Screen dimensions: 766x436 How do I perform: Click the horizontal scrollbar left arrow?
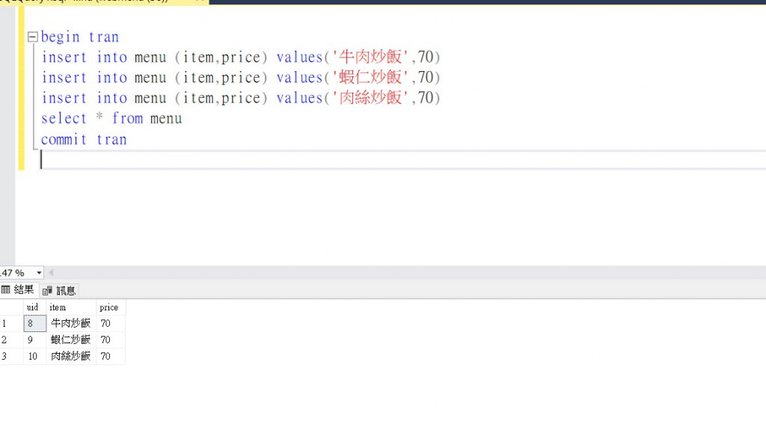pyautogui.click(x=51, y=273)
